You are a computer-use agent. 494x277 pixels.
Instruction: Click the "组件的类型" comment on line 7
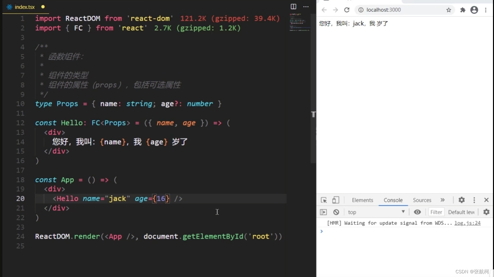68,76
